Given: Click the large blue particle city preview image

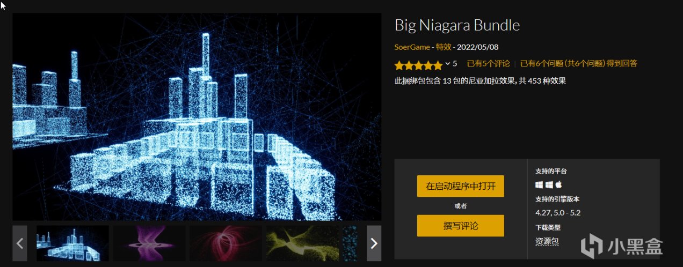Looking at the screenshot, I should point(197,116).
